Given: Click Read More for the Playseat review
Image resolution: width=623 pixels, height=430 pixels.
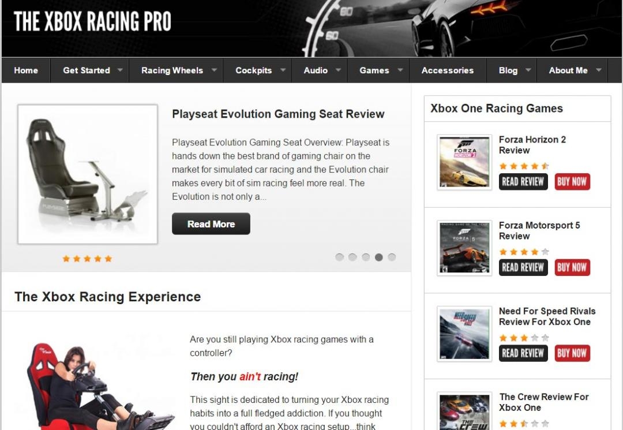Looking at the screenshot, I should [x=211, y=224].
